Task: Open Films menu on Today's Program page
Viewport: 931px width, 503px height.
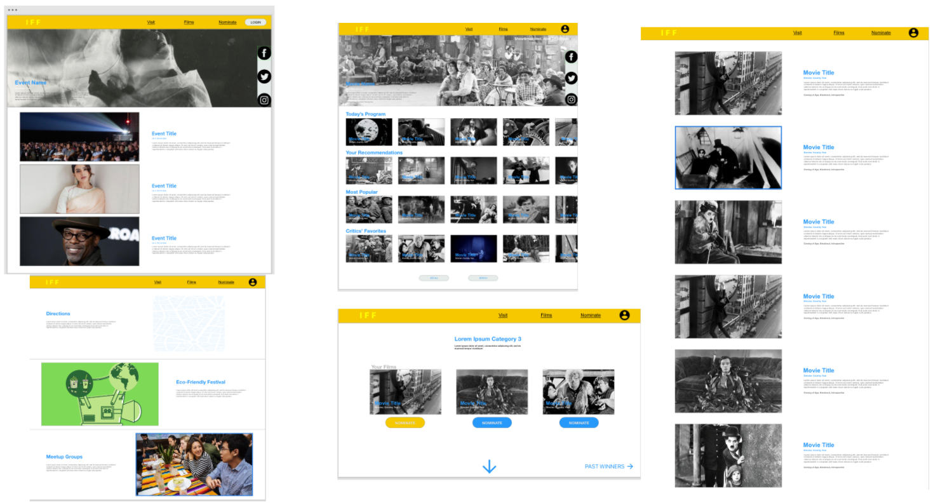Action: (503, 29)
